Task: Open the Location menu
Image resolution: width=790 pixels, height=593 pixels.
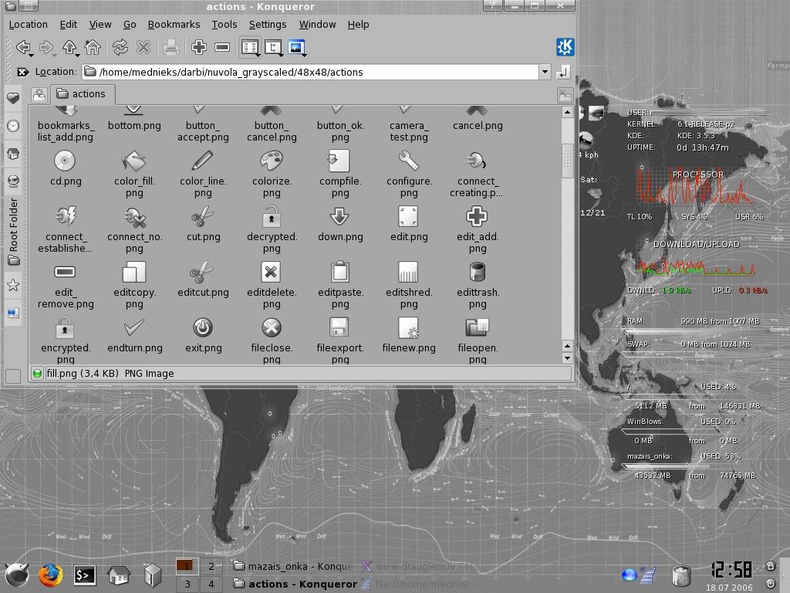Action: pos(29,24)
